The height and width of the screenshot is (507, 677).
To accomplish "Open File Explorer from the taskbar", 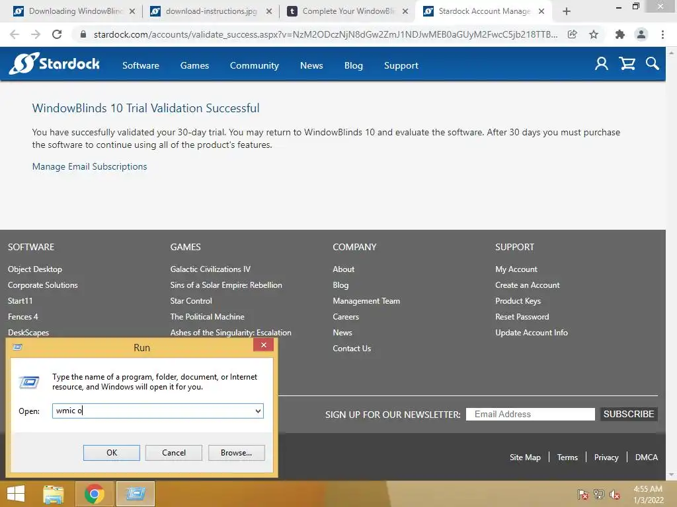I will 54,494.
